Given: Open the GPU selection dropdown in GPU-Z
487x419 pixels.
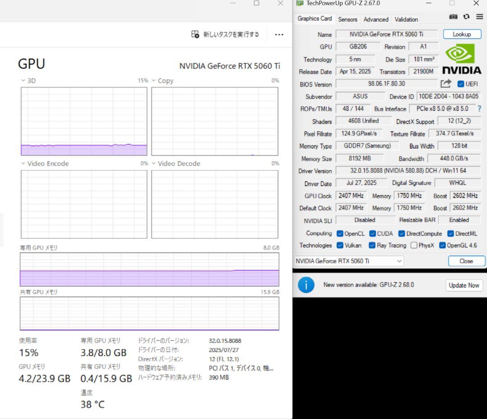Looking at the screenshot, I should [399, 261].
